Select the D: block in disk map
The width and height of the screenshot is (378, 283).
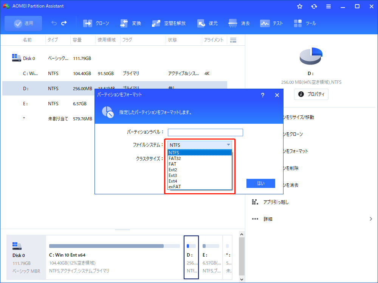191,257
